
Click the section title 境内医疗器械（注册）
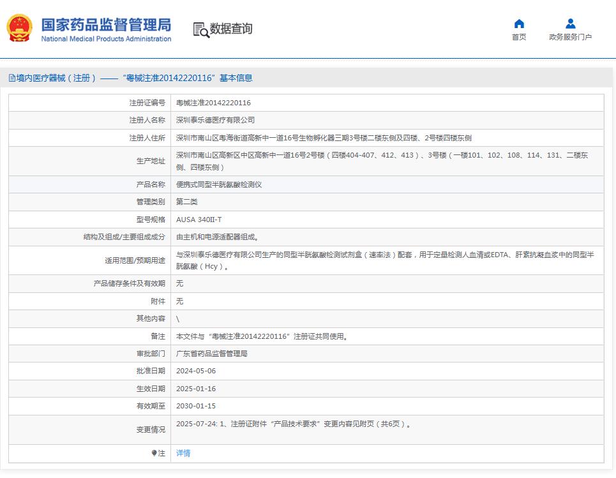[x=56, y=78]
